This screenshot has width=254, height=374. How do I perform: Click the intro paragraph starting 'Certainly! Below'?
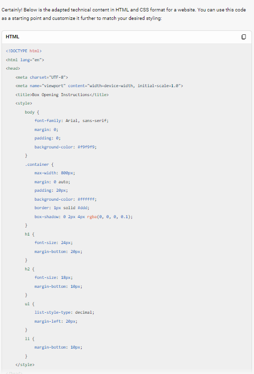tap(124, 14)
